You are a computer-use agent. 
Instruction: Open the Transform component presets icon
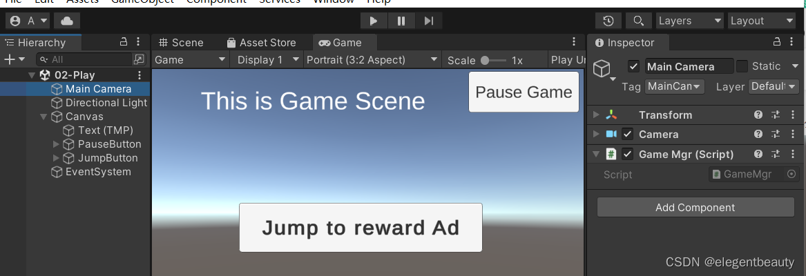(x=776, y=115)
